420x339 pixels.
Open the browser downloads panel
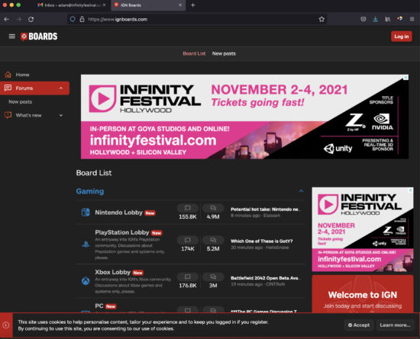coord(375,19)
